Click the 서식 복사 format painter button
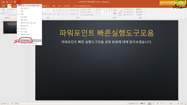The height and width of the screenshot is (105, 187). pyautogui.click(x=11, y=15)
